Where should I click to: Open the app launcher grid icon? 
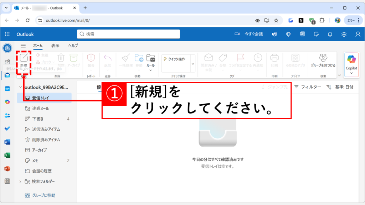tap(7, 34)
